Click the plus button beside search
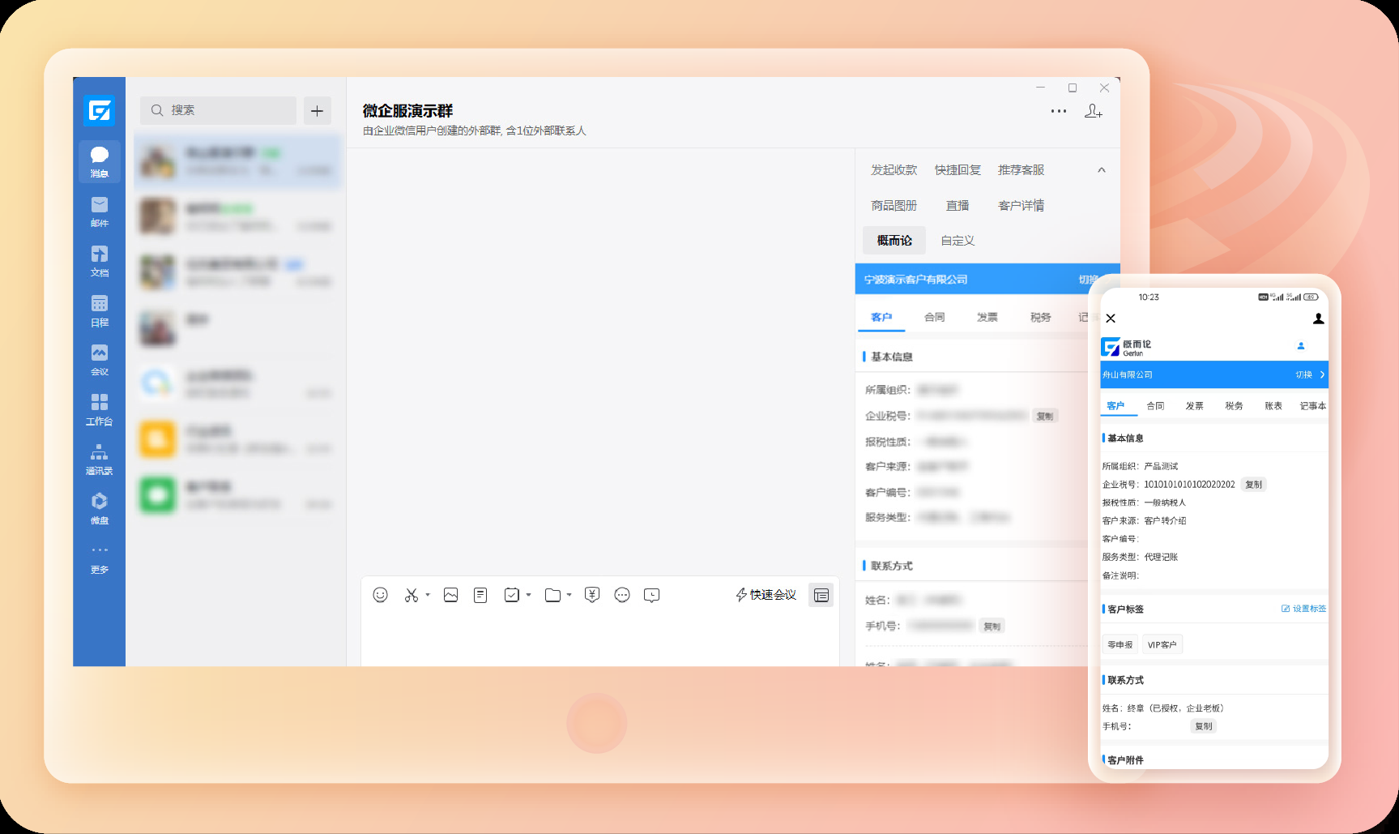 [x=318, y=110]
